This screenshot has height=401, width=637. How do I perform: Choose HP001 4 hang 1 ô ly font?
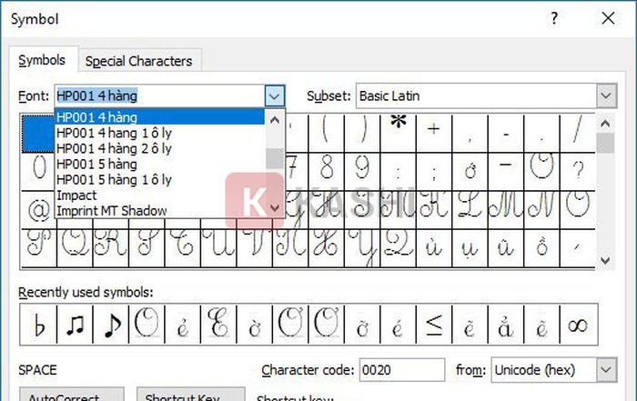[x=159, y=133]
